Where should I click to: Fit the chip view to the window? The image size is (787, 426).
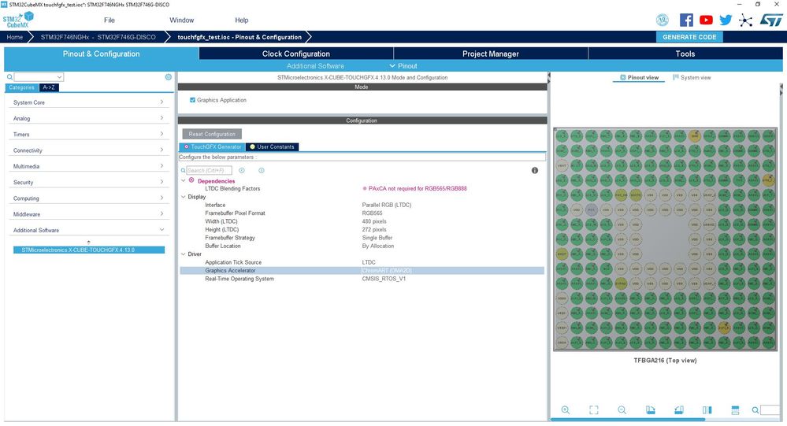click(x=594, y=410)
